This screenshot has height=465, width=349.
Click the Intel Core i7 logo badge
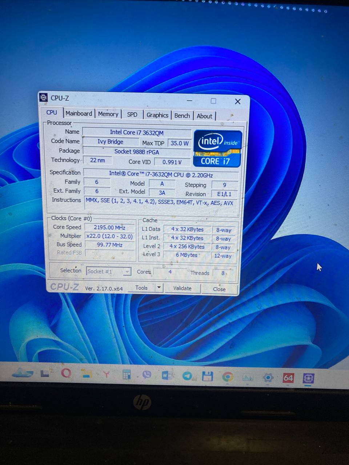[218, 148]
